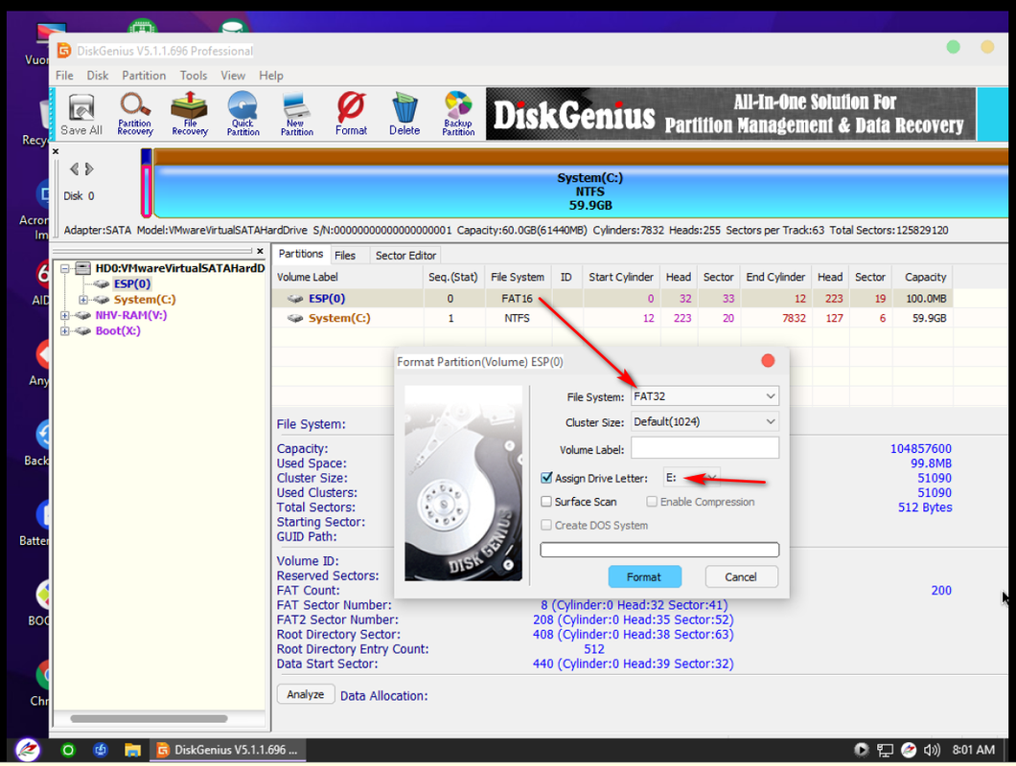The width and height of the screenshot is (1016, 766).
Task: Click the 8:01 AM clock
Action: pyautogui.click(x=973, y=750)
